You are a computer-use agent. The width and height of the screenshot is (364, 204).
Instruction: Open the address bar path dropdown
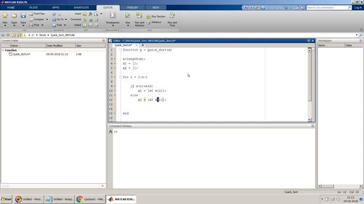click(x=357, y=35)
